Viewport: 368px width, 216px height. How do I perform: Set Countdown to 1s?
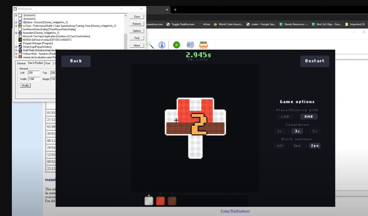coord(279,131)
